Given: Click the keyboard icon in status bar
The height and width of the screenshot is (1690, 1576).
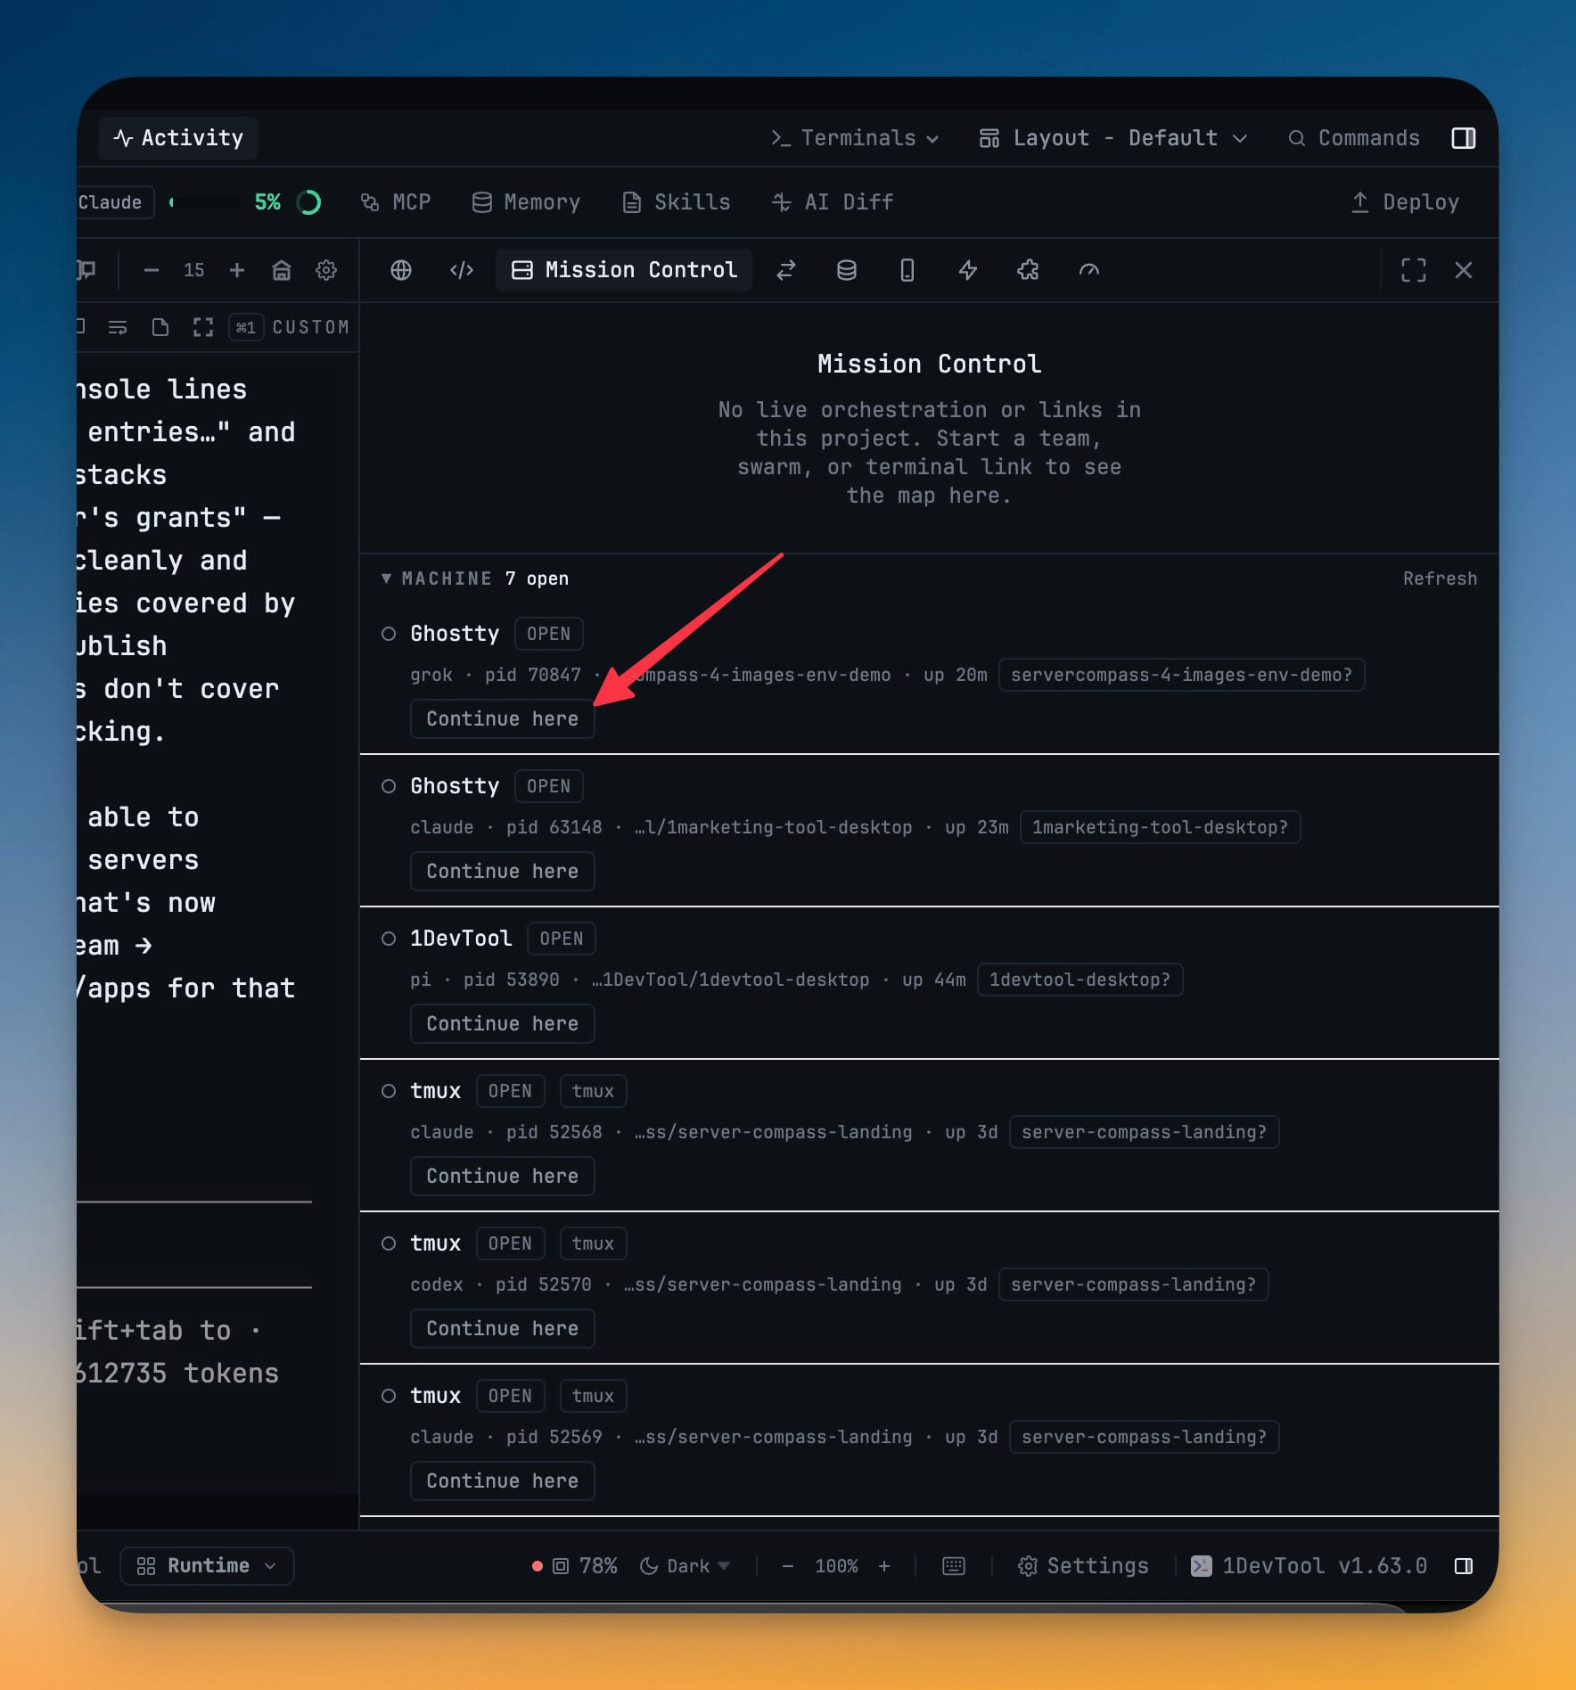Looking at the screenshot, I should (x=954, y=1566).
